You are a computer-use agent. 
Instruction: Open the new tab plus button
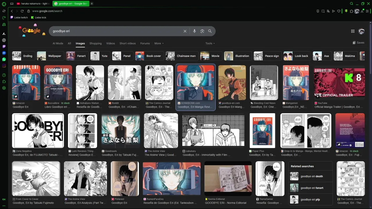click(92, 4)
